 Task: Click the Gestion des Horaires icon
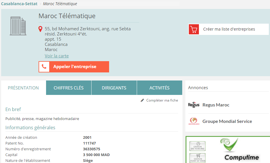197,146
